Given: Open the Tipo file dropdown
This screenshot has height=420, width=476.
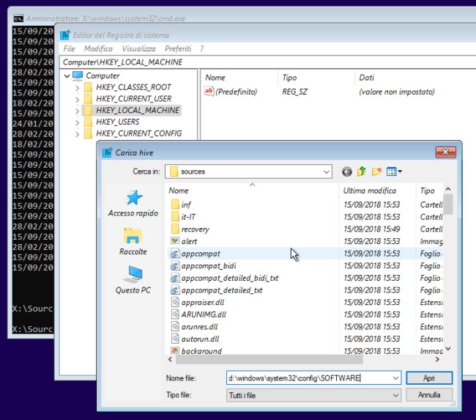Looking at the screenshot, I should 395,395.
